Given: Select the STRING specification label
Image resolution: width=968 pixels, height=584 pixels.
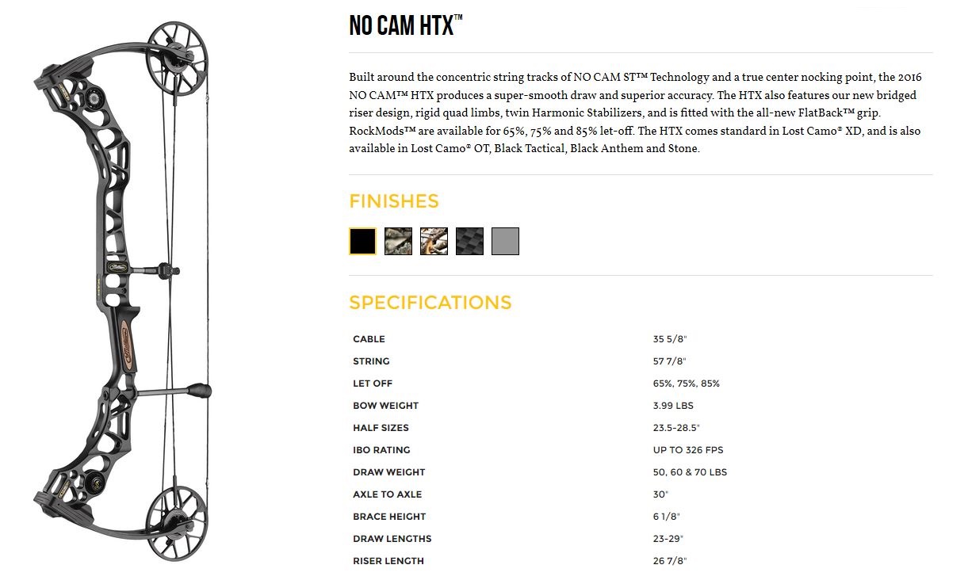Looking at the screenshot, I should [371, 361].
